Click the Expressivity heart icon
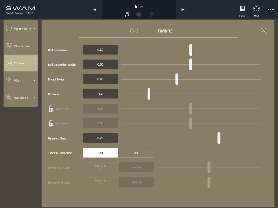The height and width of the screenshot is (208, 278). (x=9, y=28)
